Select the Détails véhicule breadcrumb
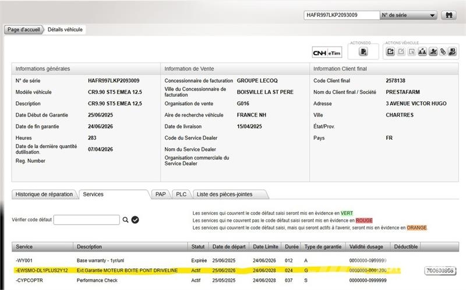Image resolution: width=466 pixels, height=290 pixels. pyautogui.click(x=65, y=30)
